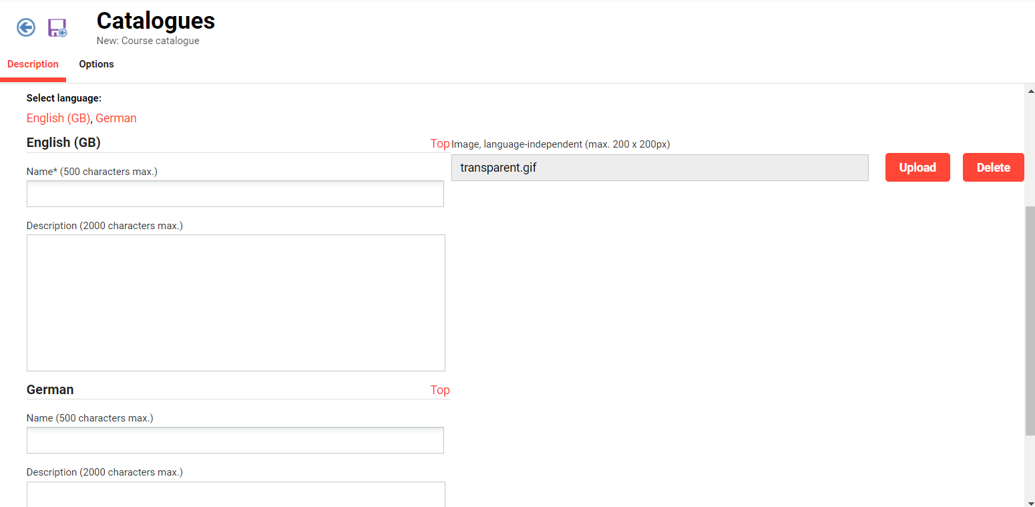Click the back arrow navigation icon
This screenshot has width=1035, height=507.
point(25,27)
